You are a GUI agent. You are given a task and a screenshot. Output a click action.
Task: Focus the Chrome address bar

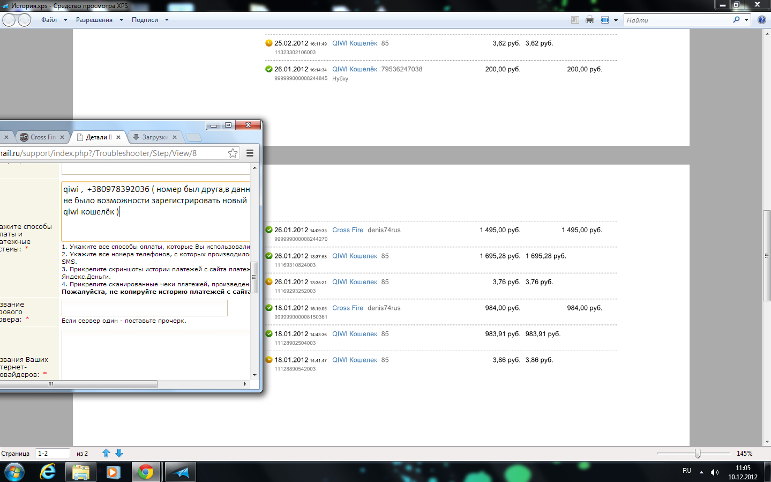(113, 153)
